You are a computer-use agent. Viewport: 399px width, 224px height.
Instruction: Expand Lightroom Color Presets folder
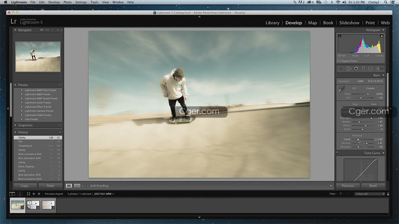click(22, 103)
